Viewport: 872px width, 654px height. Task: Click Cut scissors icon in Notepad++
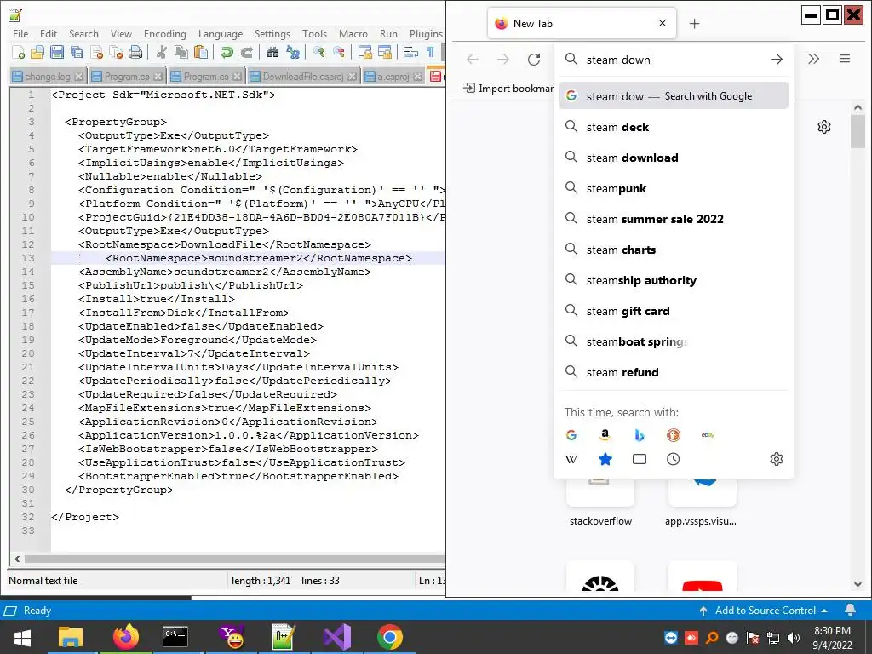pyautogui.click(x=162, y=52)
